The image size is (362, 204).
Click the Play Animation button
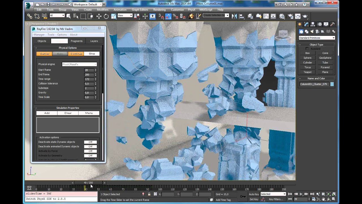(x=301, y=194)
